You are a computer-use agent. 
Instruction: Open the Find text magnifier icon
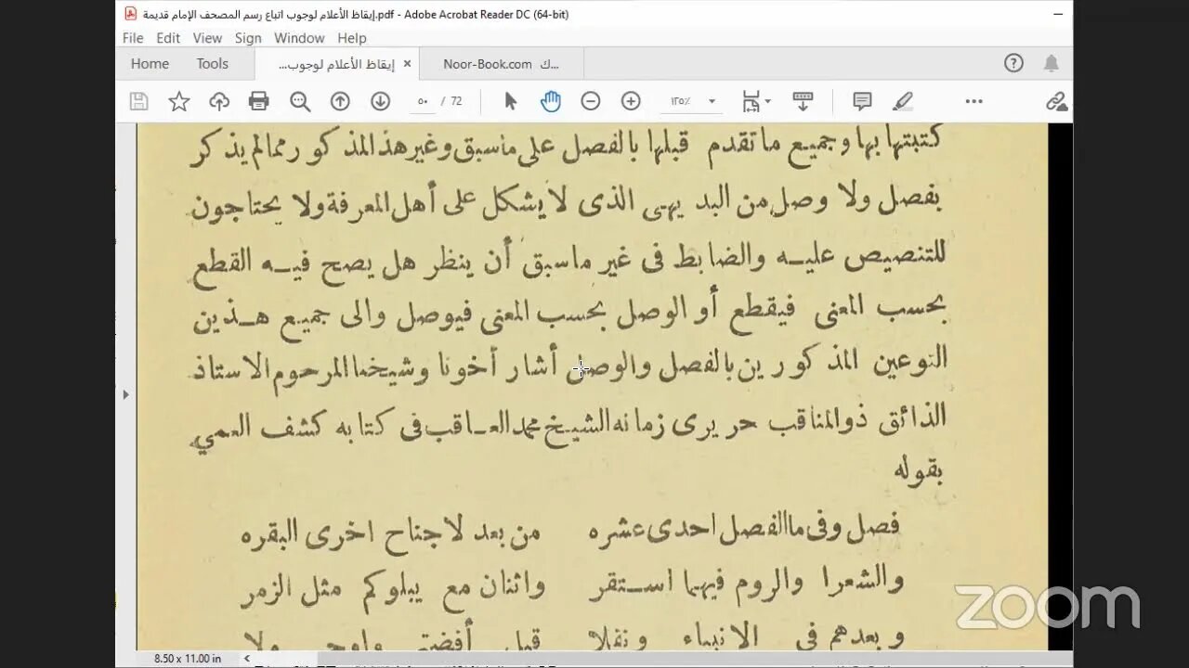(300, 101)
